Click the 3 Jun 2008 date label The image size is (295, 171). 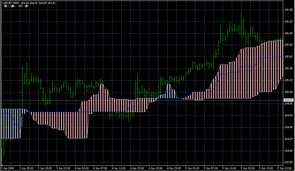8,168
